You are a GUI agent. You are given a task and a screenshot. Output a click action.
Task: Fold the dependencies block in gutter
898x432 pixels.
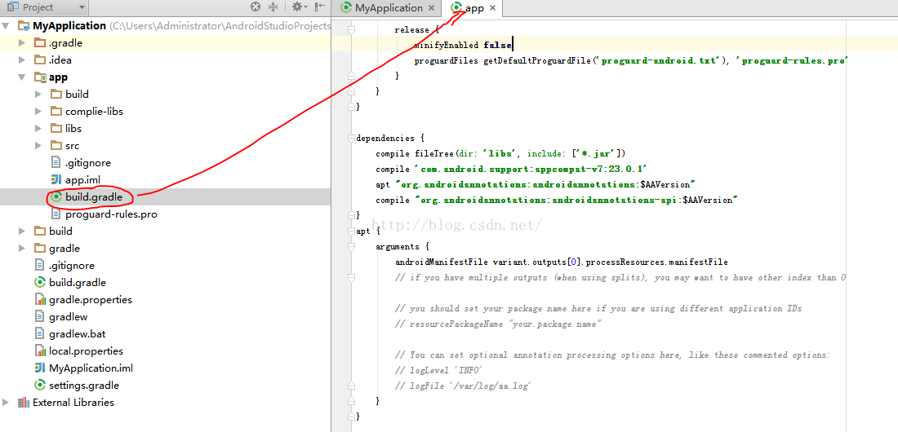tap(351, 138)
